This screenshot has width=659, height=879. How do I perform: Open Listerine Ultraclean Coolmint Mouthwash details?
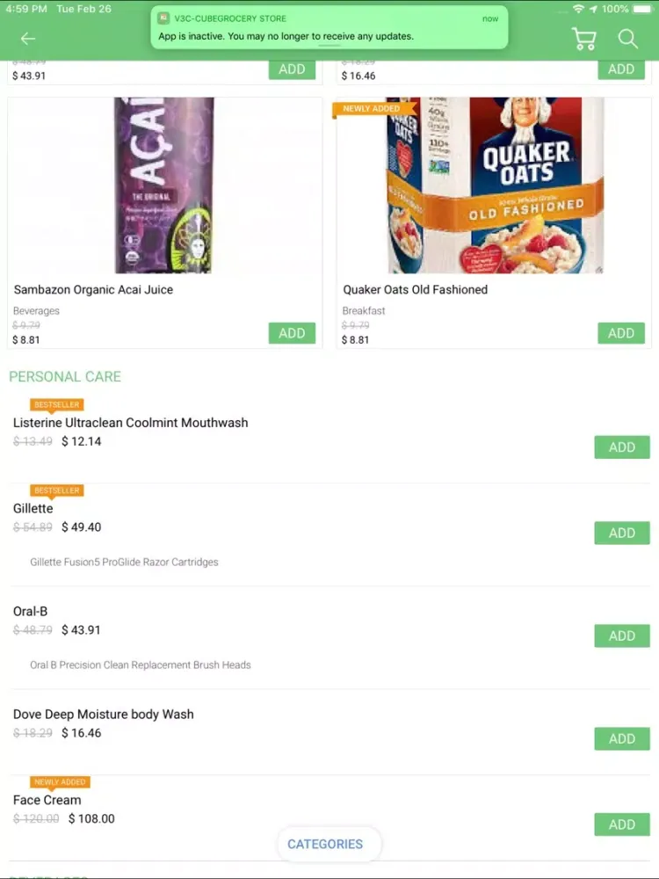130,423
